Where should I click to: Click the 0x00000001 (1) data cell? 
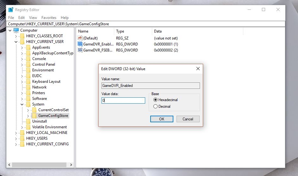coord(166,44)
